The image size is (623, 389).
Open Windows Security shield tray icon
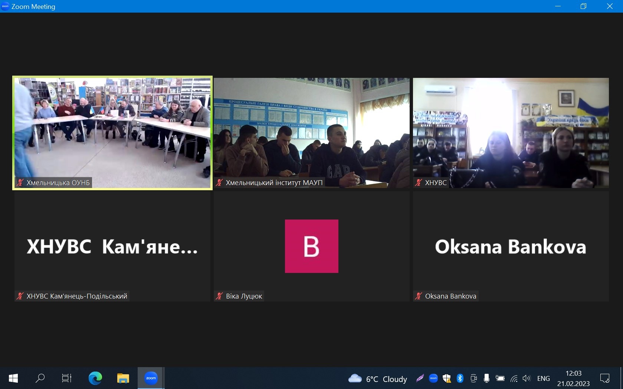click(x=447, y=378)
